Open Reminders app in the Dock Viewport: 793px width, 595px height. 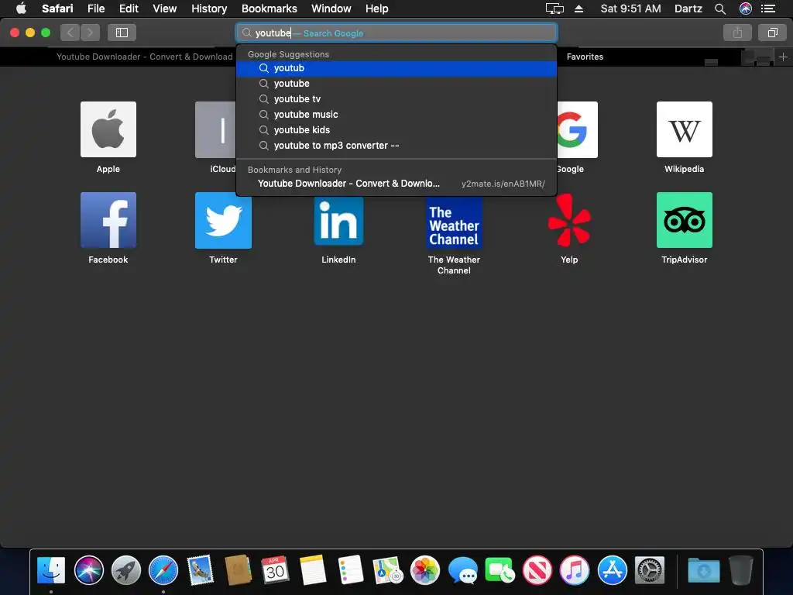tap(350, 570)
